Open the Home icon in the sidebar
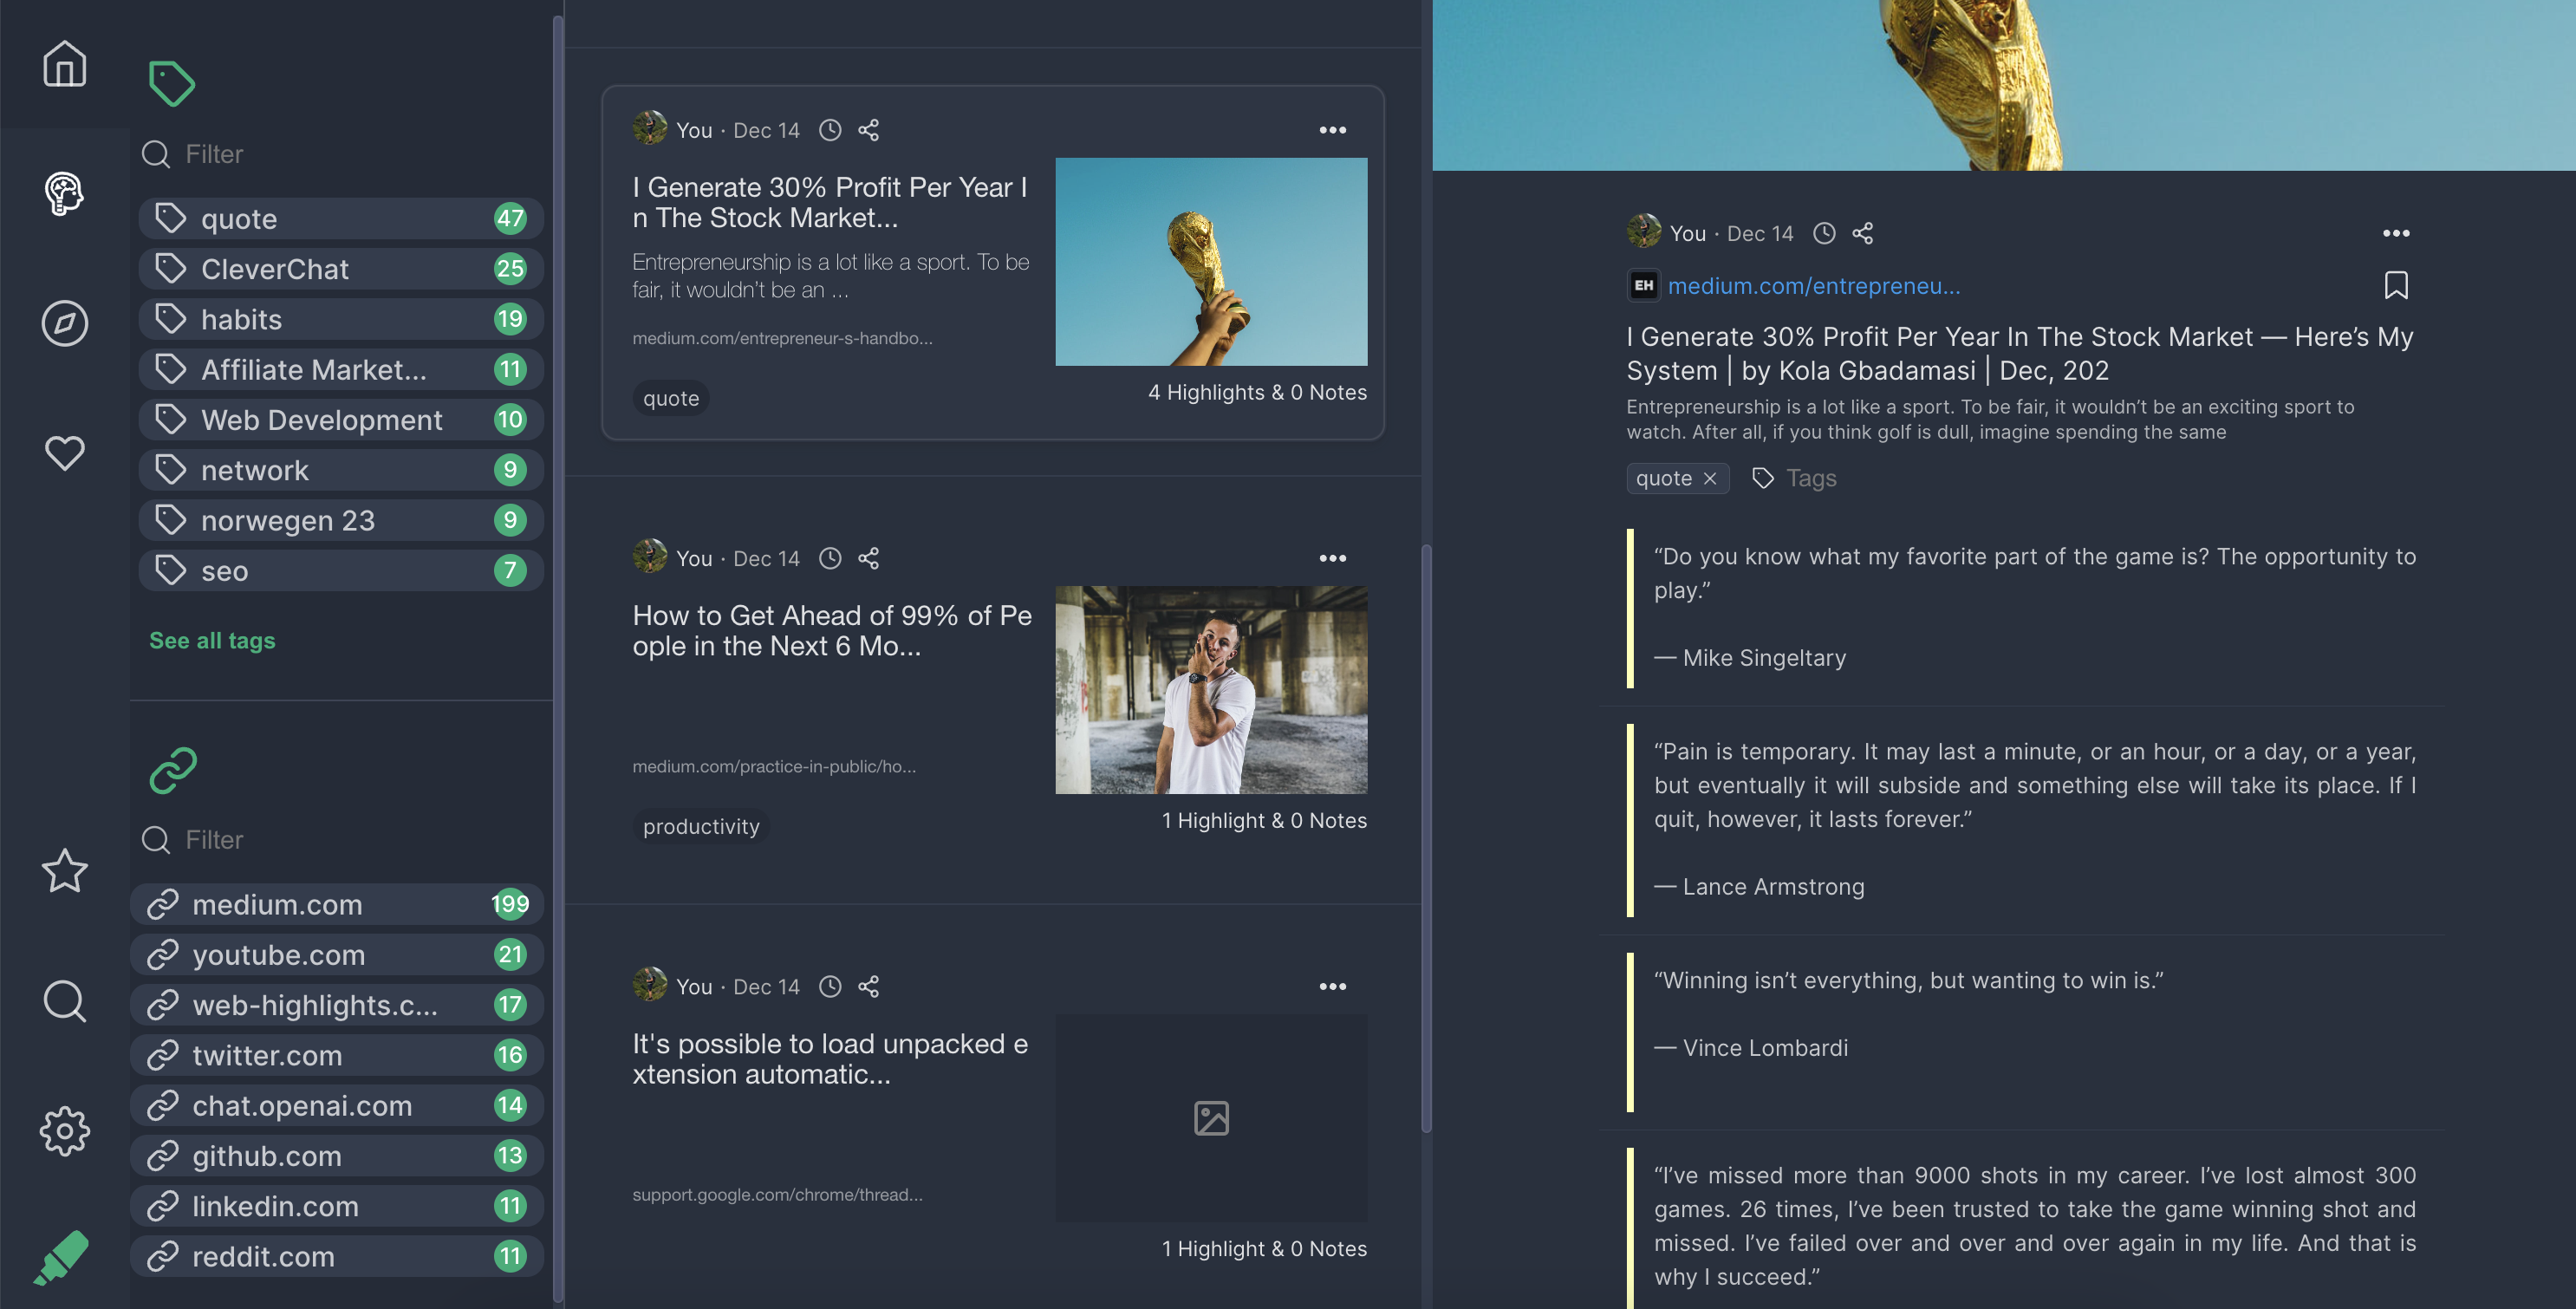 (64, 63)
